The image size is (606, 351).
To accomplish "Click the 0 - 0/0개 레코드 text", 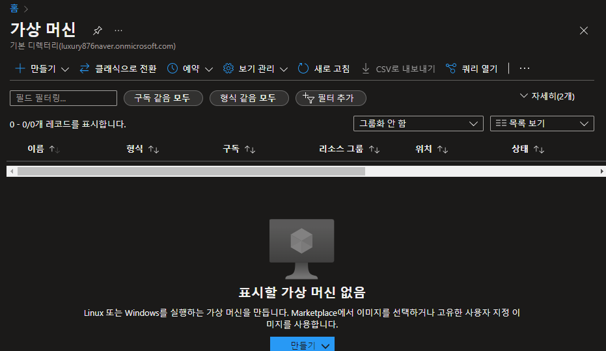I will tap(68, 124).
